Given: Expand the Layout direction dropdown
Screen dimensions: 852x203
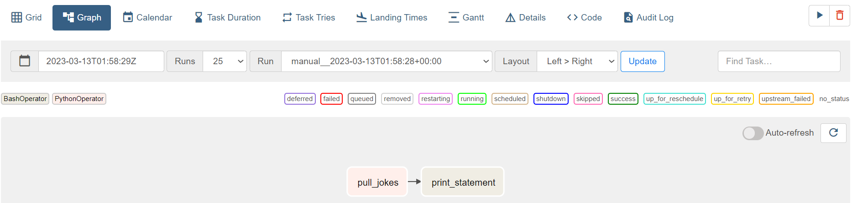Looking at the screenshot, I should pyautogui.click(x=577, y=61).
